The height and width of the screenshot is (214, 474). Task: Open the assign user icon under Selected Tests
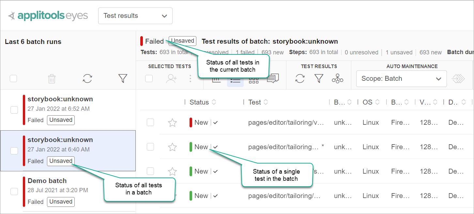click(x=172, y=78)
